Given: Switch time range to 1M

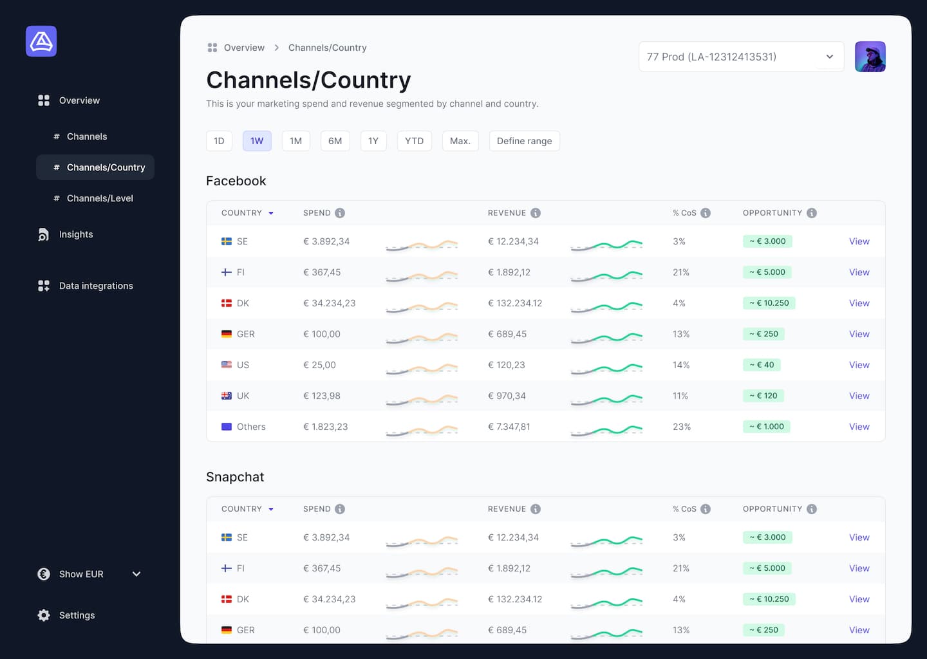Looking at the screenshot, I should tap(295, 140).
